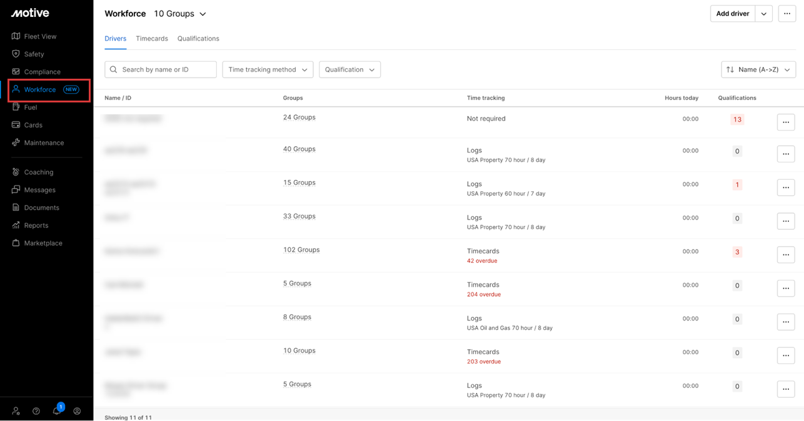This screenshot has height=421, width=804.
Task: Click the search by name or ID field
Action: (x=161, y=69)
